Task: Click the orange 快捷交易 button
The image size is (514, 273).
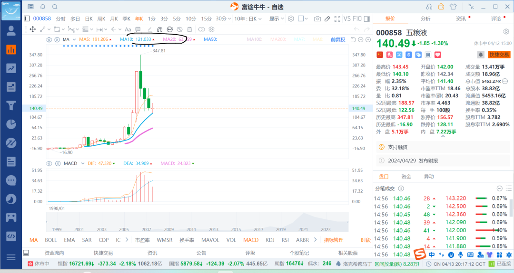Action: [499, 55]
